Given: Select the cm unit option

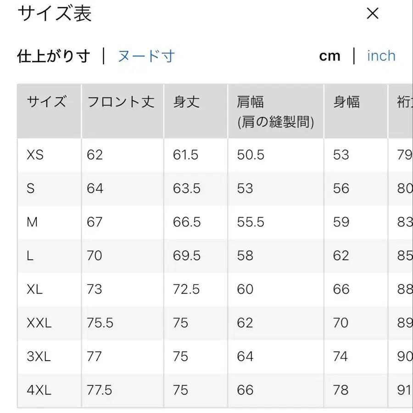Looking at the screenshot, I should click(330, 55).
